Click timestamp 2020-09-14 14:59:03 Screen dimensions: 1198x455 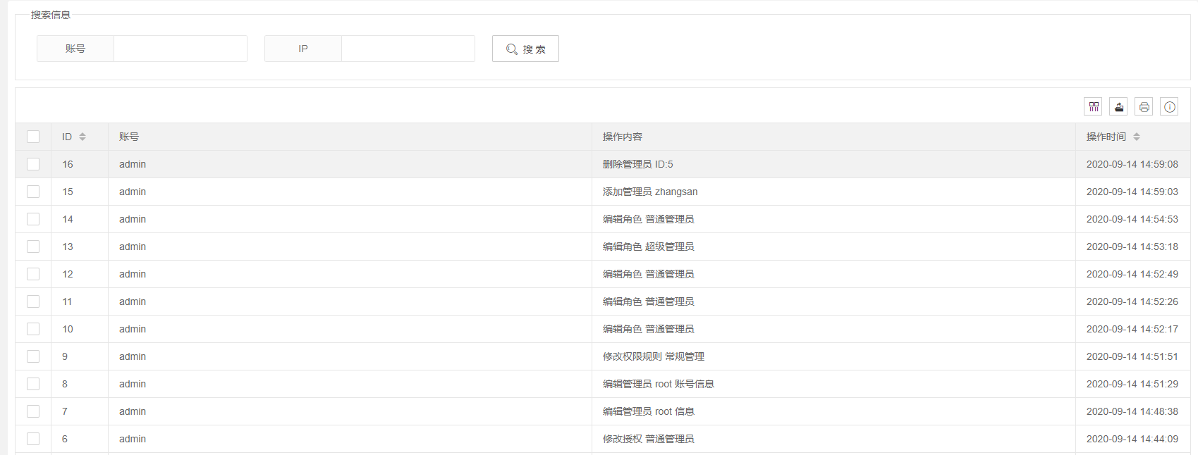pos(1132,192)
